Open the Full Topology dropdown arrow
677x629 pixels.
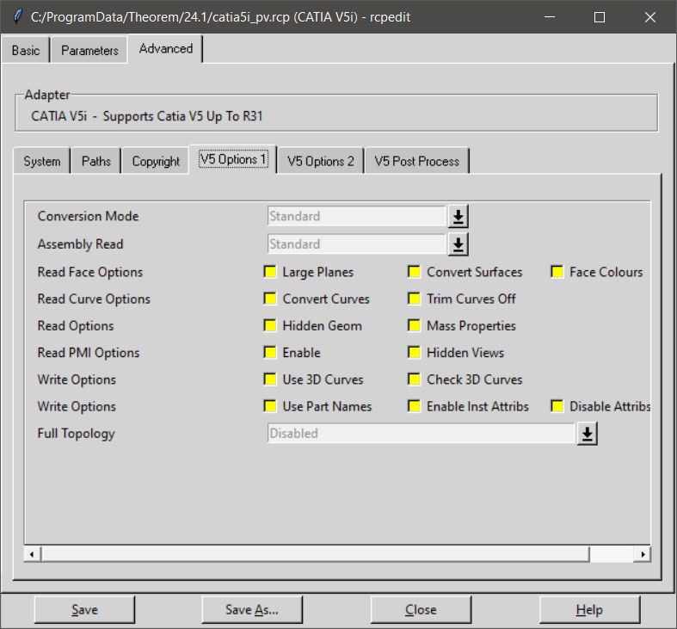[588, 434]
